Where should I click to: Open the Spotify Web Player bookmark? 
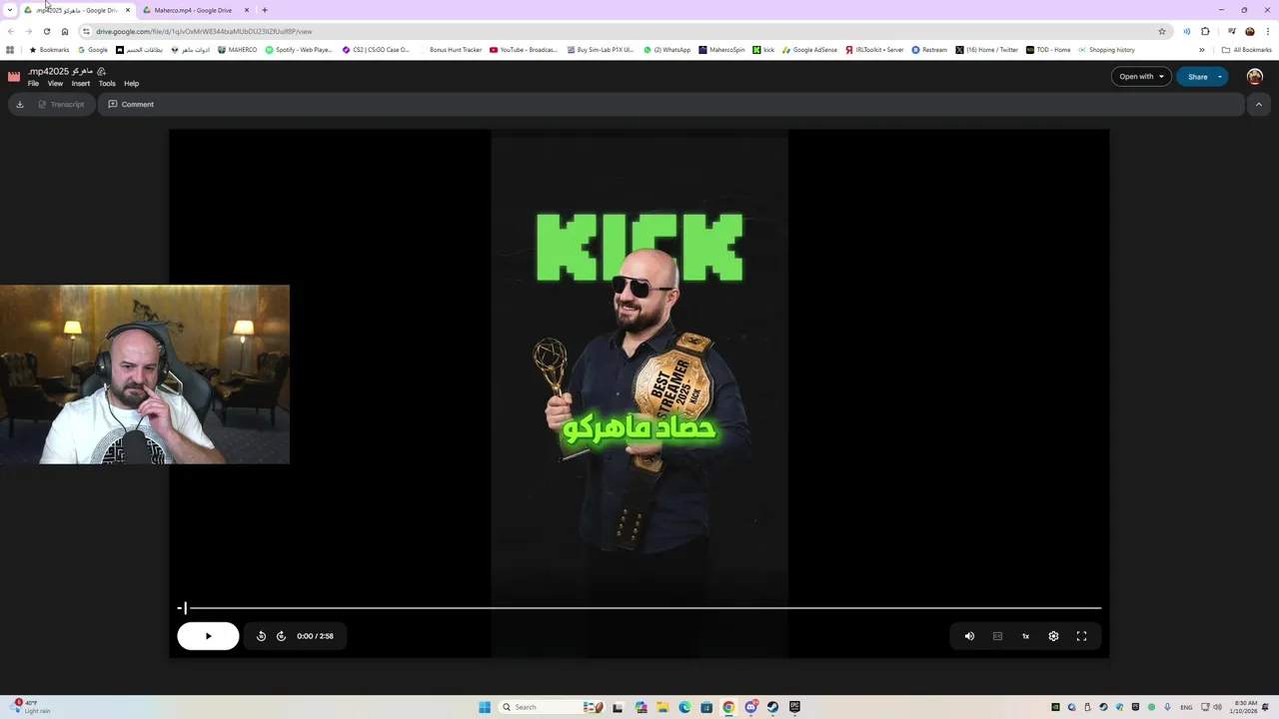tap(299, 50)
